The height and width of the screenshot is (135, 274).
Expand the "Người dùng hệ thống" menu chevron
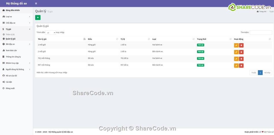(x=30, y=69)
